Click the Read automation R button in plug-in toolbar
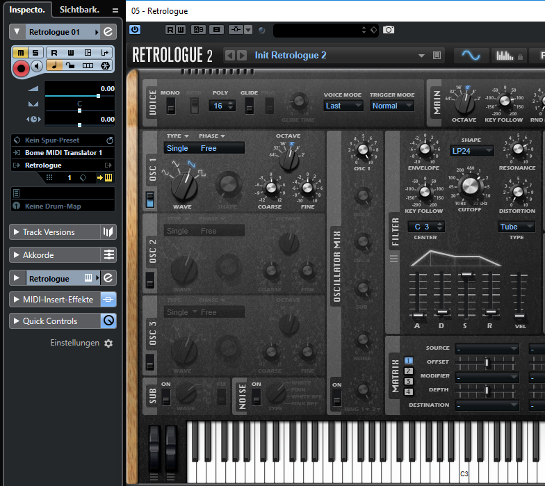 point(170,30)
